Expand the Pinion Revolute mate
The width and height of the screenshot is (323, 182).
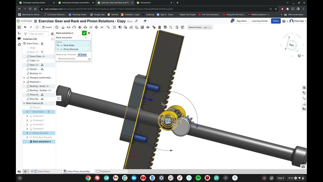coord(27,133)
